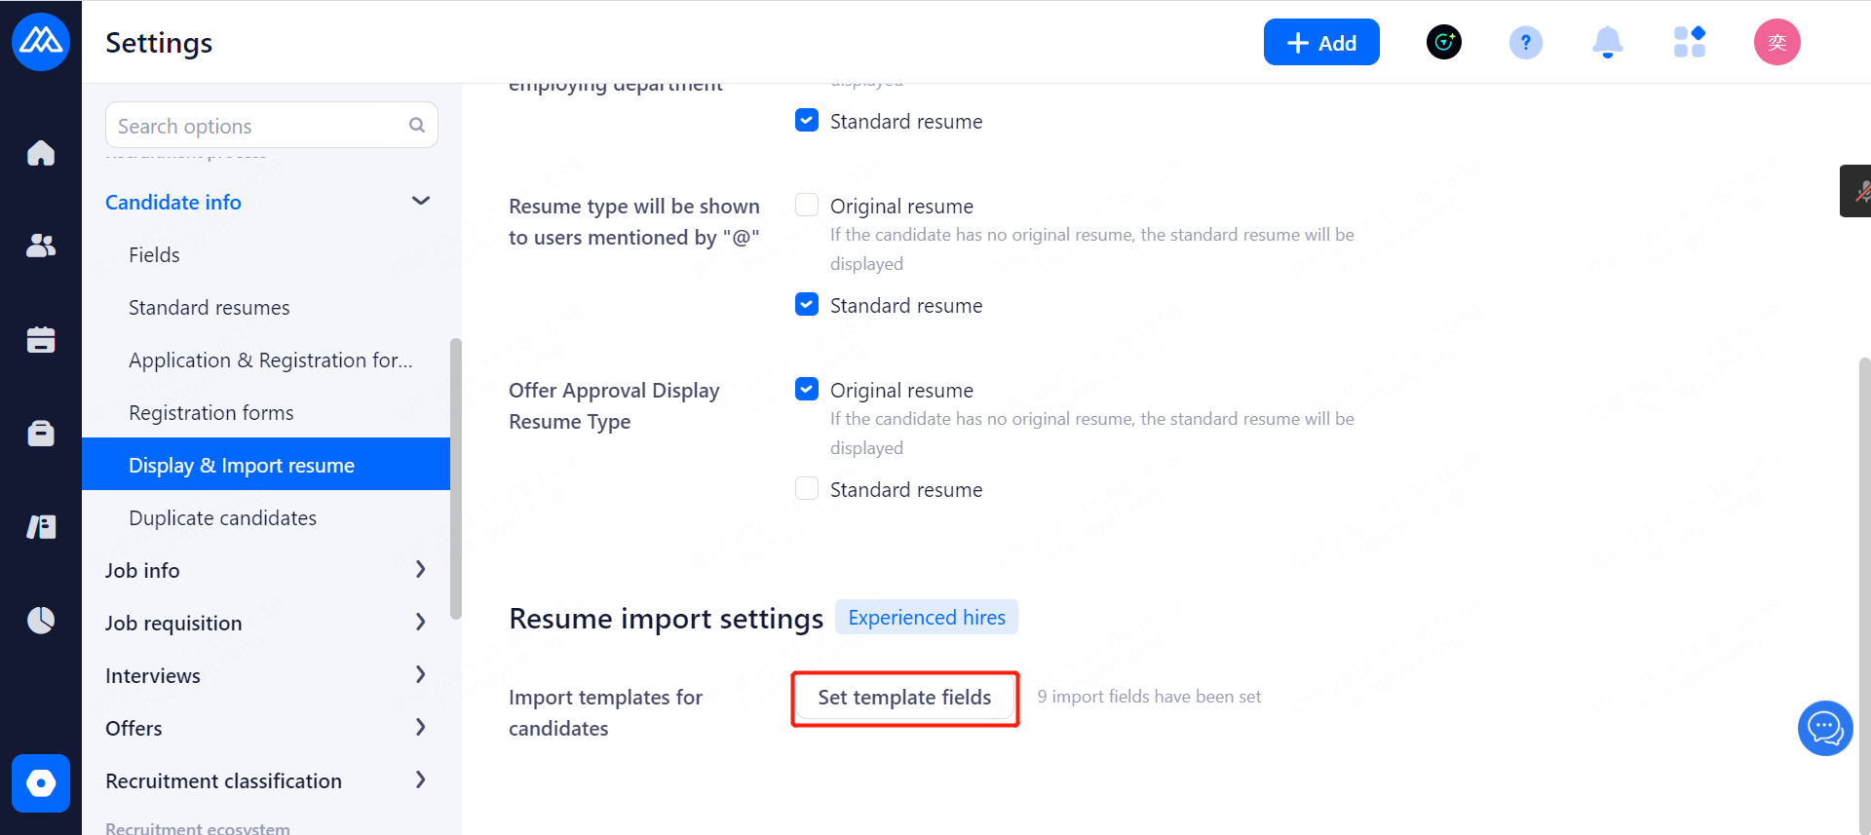The height and width of the screenshot is (835, 1871).
Task: Check Standard resume under Offer Approval Display
Action: (x=807, y=489)
